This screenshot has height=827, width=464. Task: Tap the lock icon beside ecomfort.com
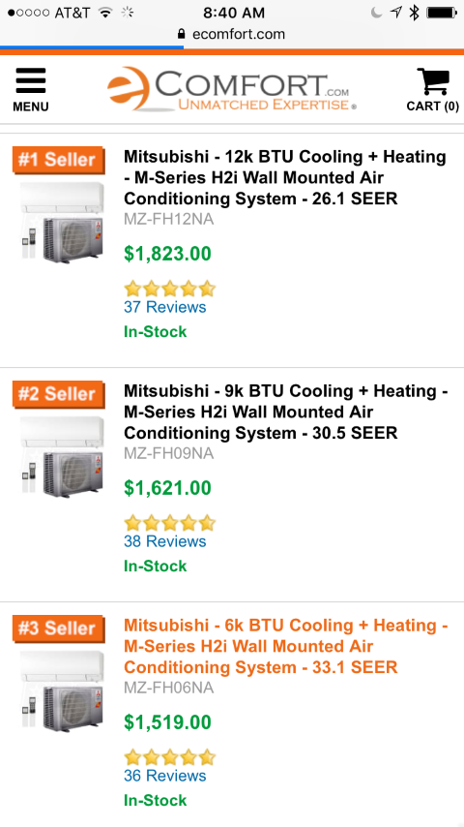pyautogui.click(x=182, y=34)
